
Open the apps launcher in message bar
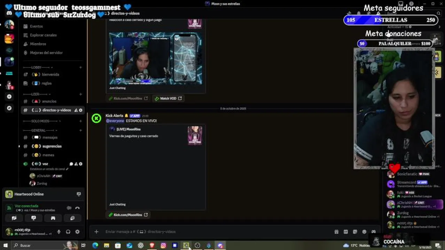(x=373, y=232)
